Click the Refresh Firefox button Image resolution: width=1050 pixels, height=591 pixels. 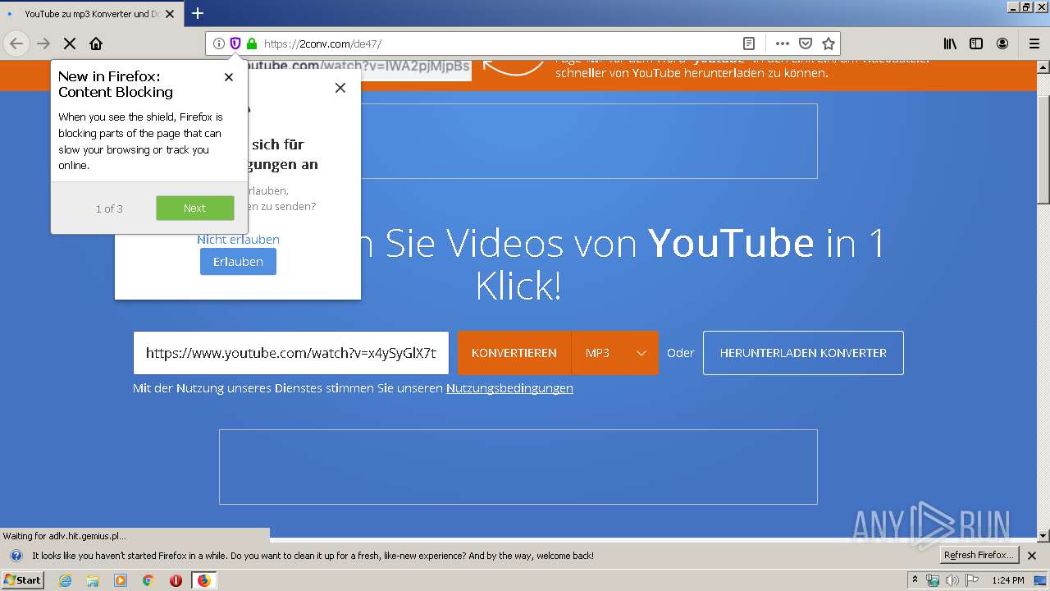coord(979,556)
